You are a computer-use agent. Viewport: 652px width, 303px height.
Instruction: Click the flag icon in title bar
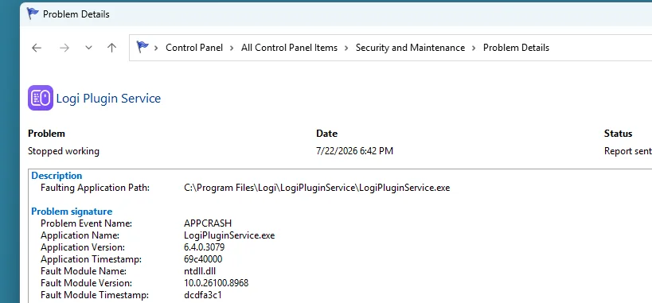tap(33, 14)
